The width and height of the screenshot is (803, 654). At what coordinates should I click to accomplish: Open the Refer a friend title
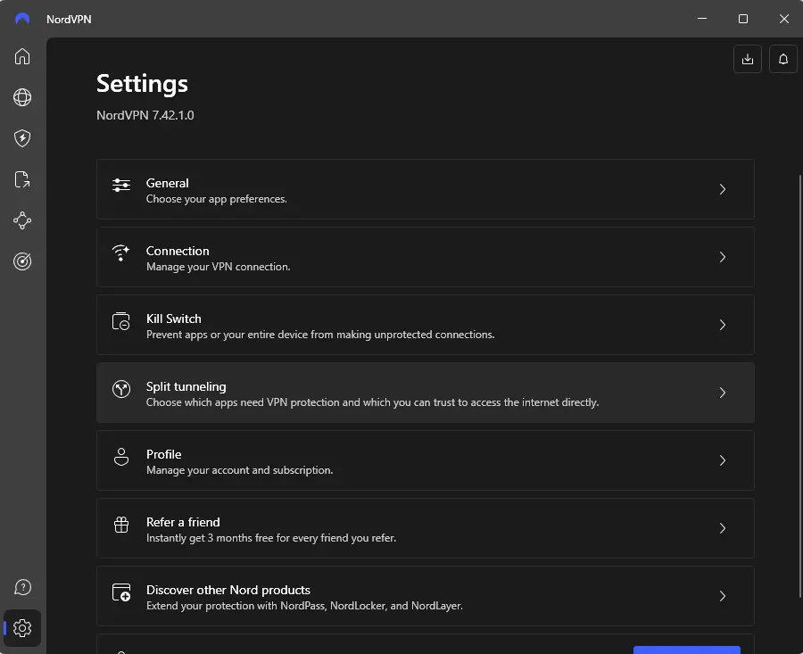[x=183, y=522]
